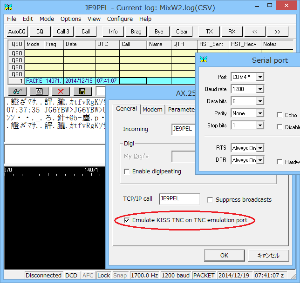Click the TX button

pyautogui.click(x=209, y=32)
